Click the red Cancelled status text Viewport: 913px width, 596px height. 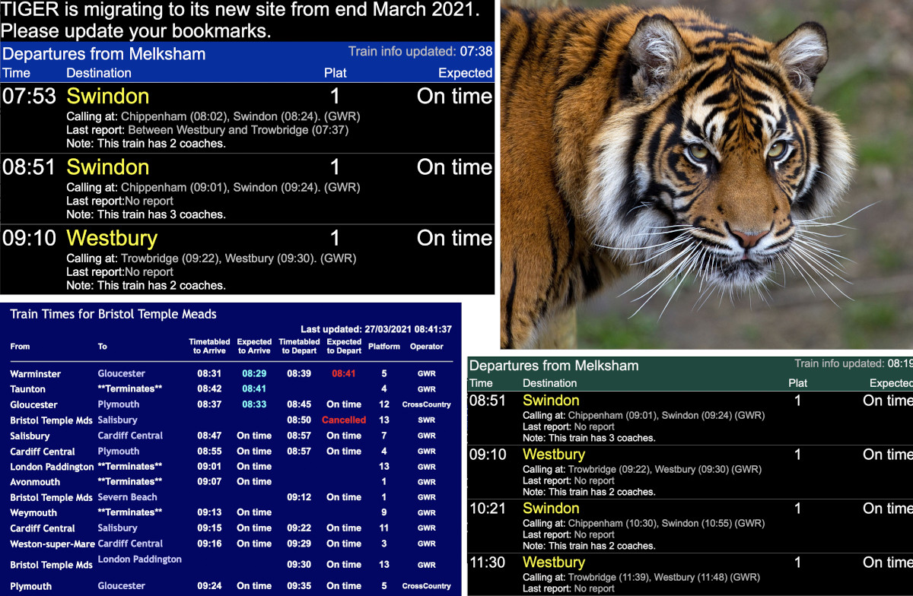coord(343,420)
